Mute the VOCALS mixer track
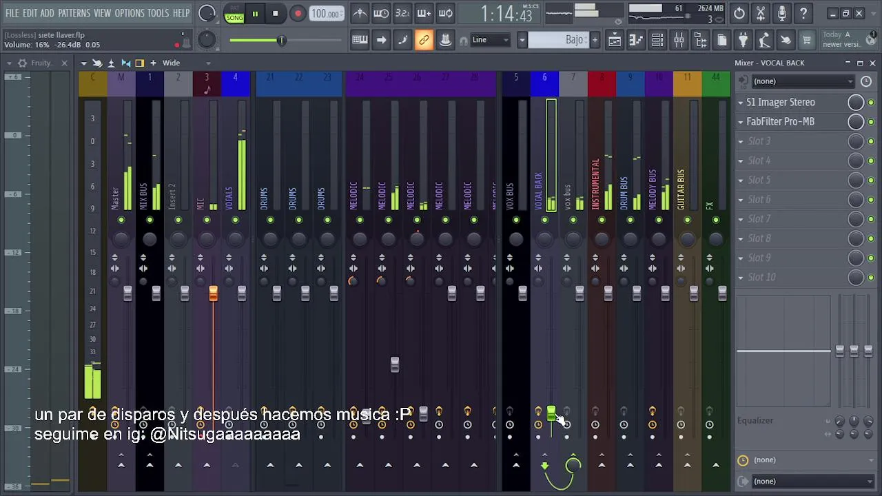Screen dimensions: 882x496 point(236,220)
